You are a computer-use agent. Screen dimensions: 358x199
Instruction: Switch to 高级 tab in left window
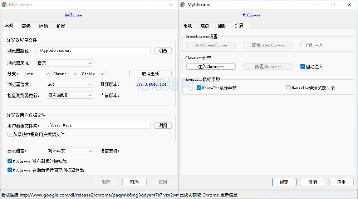point(26,26)
